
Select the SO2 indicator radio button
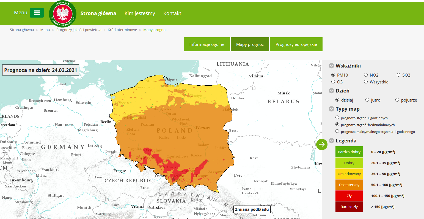(x=398, y=75)
